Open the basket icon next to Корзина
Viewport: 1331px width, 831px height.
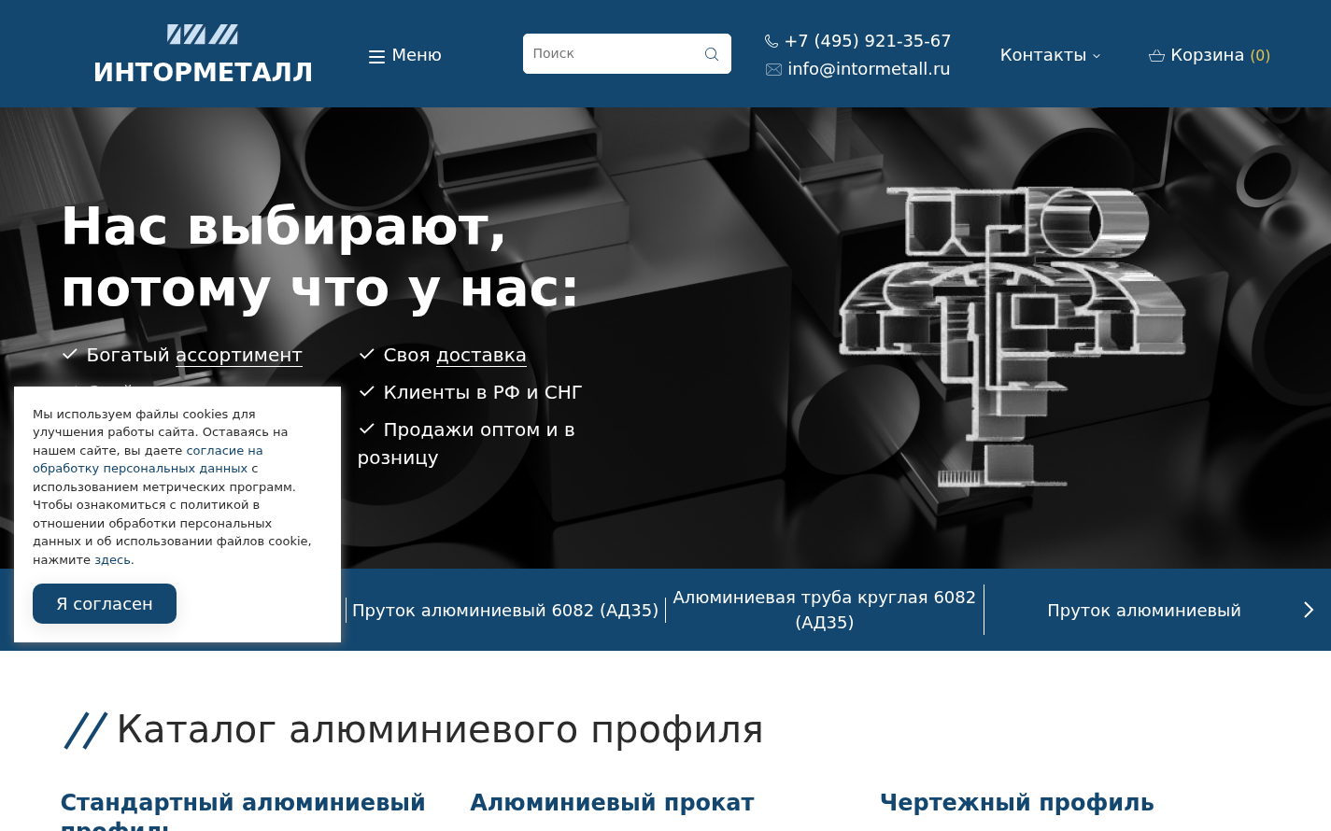(1156, 56)
